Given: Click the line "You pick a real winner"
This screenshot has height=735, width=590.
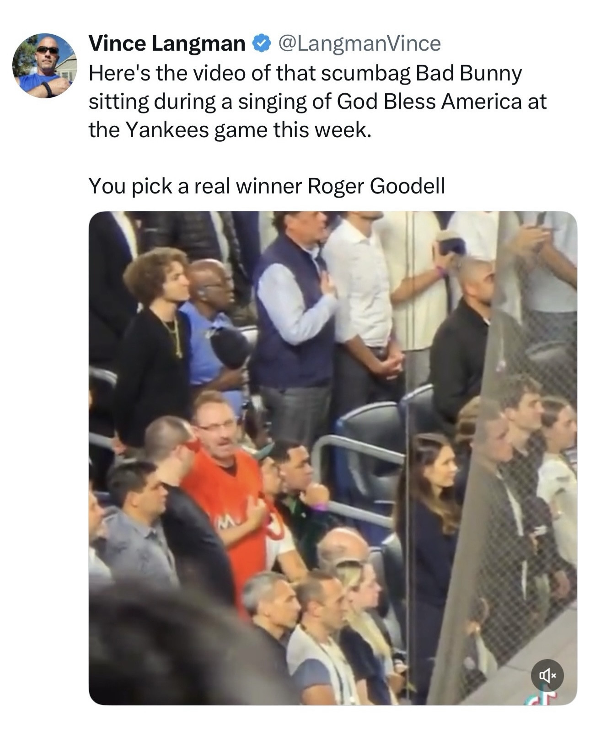Looking at the screenshot, I should (x=195, y=186).
